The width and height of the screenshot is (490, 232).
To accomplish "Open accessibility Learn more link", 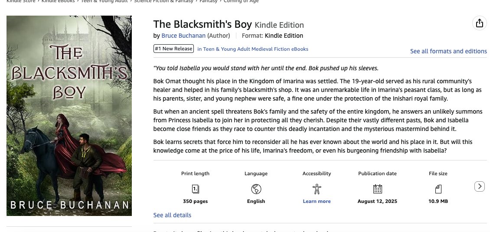I will tap(317, 201).
